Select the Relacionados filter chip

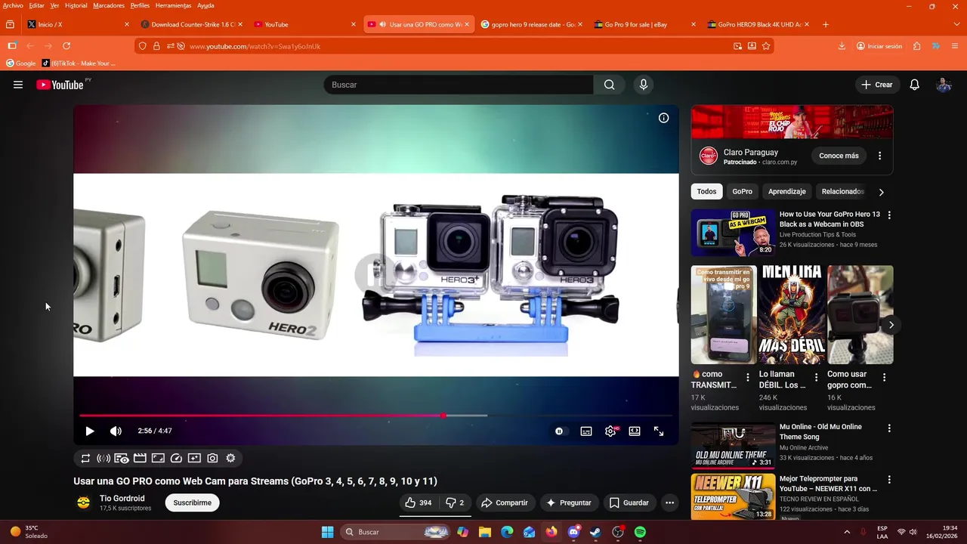coord(842,191)
